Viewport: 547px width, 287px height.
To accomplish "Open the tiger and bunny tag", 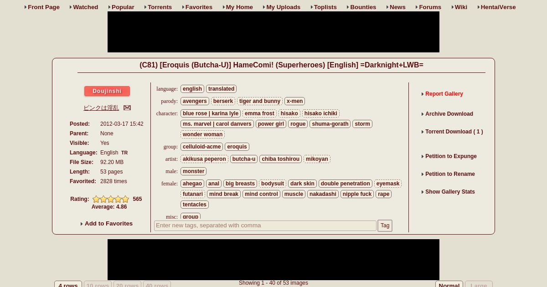I will point(260,101).
